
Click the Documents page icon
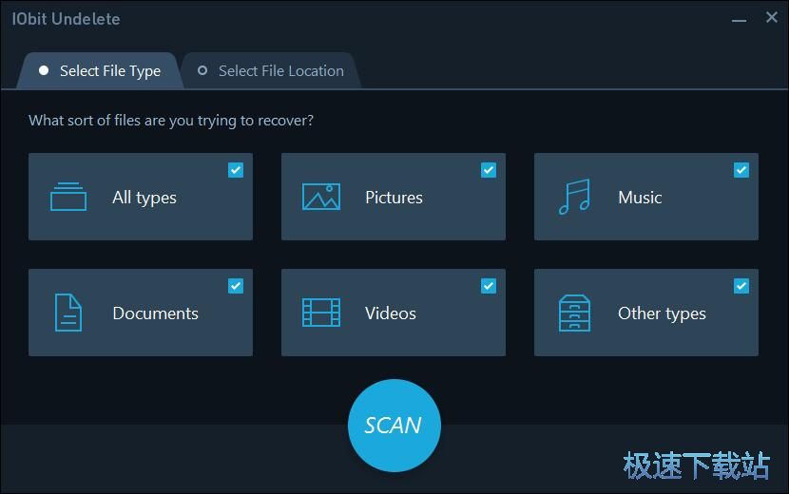[68, 313]
